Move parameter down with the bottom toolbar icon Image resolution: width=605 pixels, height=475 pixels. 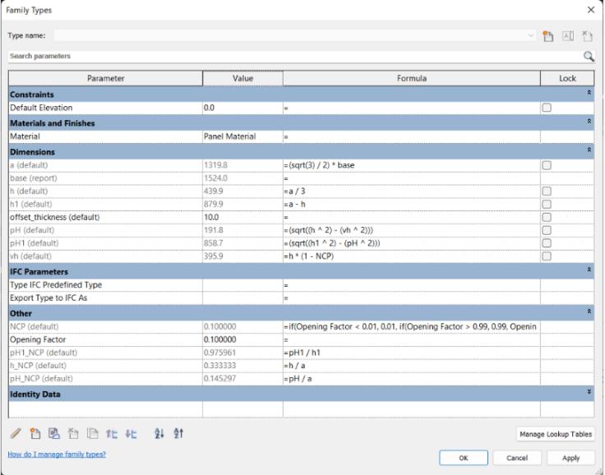(x=132, y=434)
